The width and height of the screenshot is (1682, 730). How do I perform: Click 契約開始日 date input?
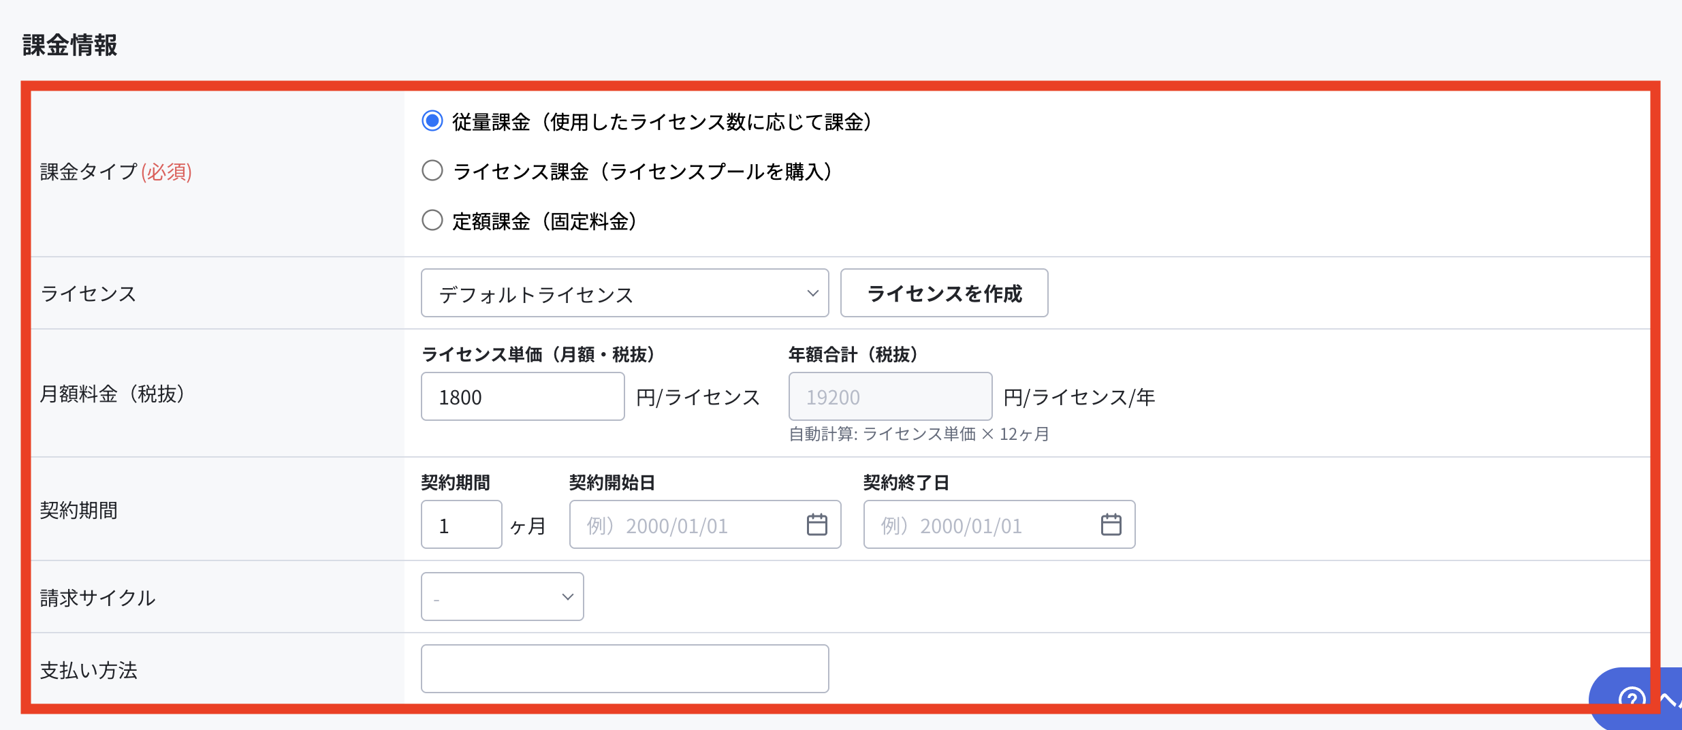point(705,524)
